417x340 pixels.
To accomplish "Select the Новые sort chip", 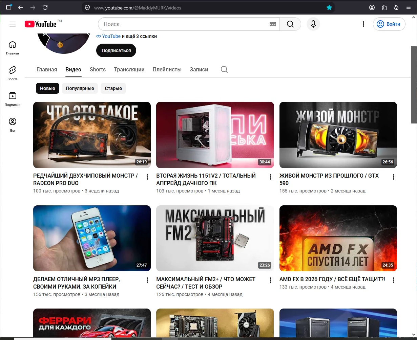I will (47, 88).
